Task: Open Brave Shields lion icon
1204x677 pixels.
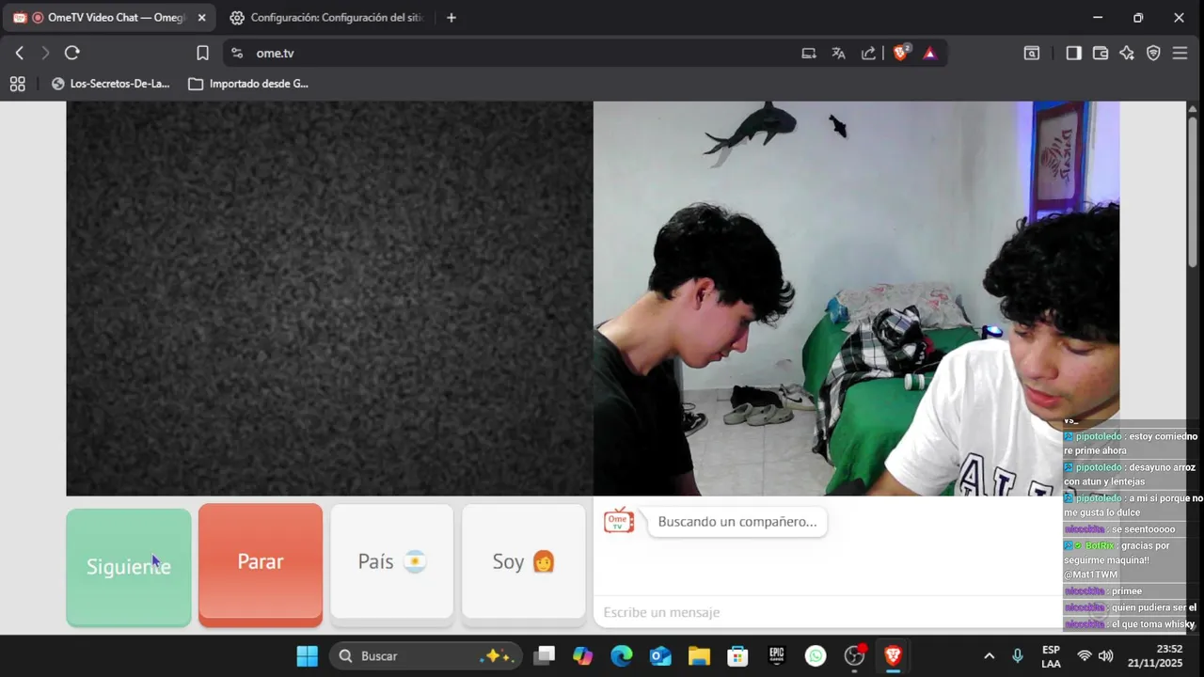Action: [900, 54]
